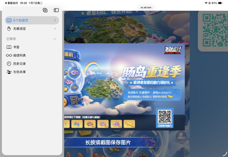Viewport: 228px width, 157px height.
Task: Tap the xc.xd.com address bar
Action: pyautogui.click(x=146, y=7)
